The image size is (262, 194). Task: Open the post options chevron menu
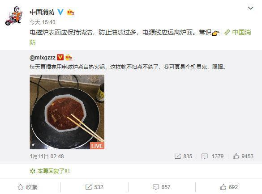click(250, 8)
